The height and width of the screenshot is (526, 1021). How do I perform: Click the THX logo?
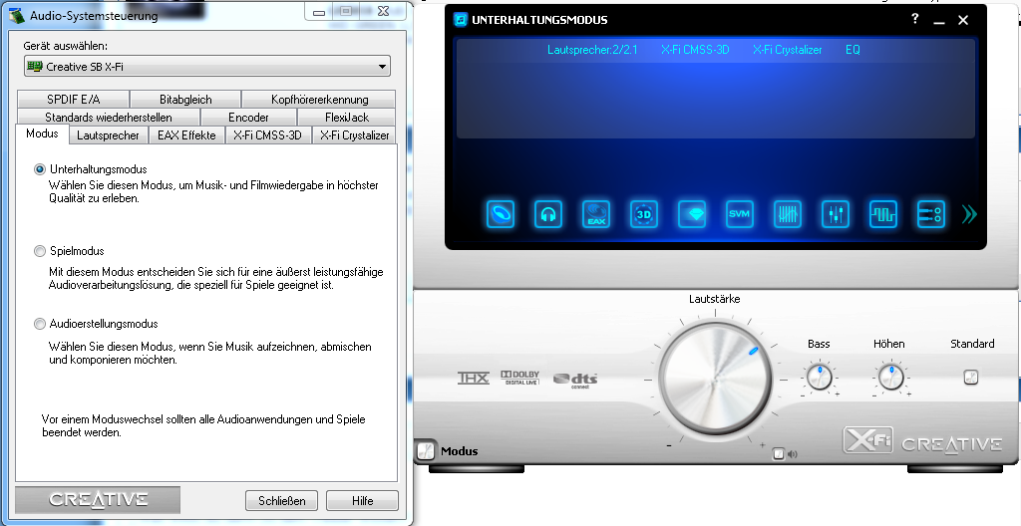(474, 379)
